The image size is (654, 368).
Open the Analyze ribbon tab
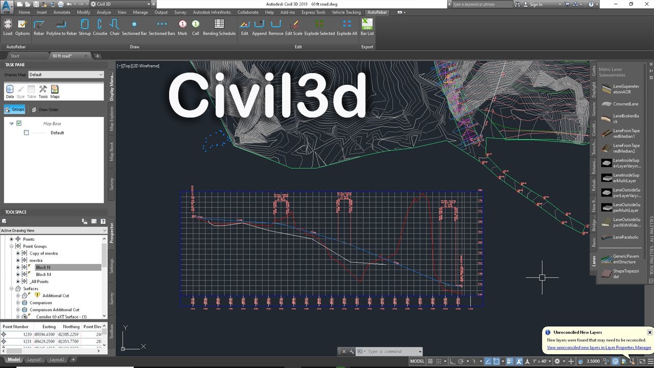click(104, 12)
